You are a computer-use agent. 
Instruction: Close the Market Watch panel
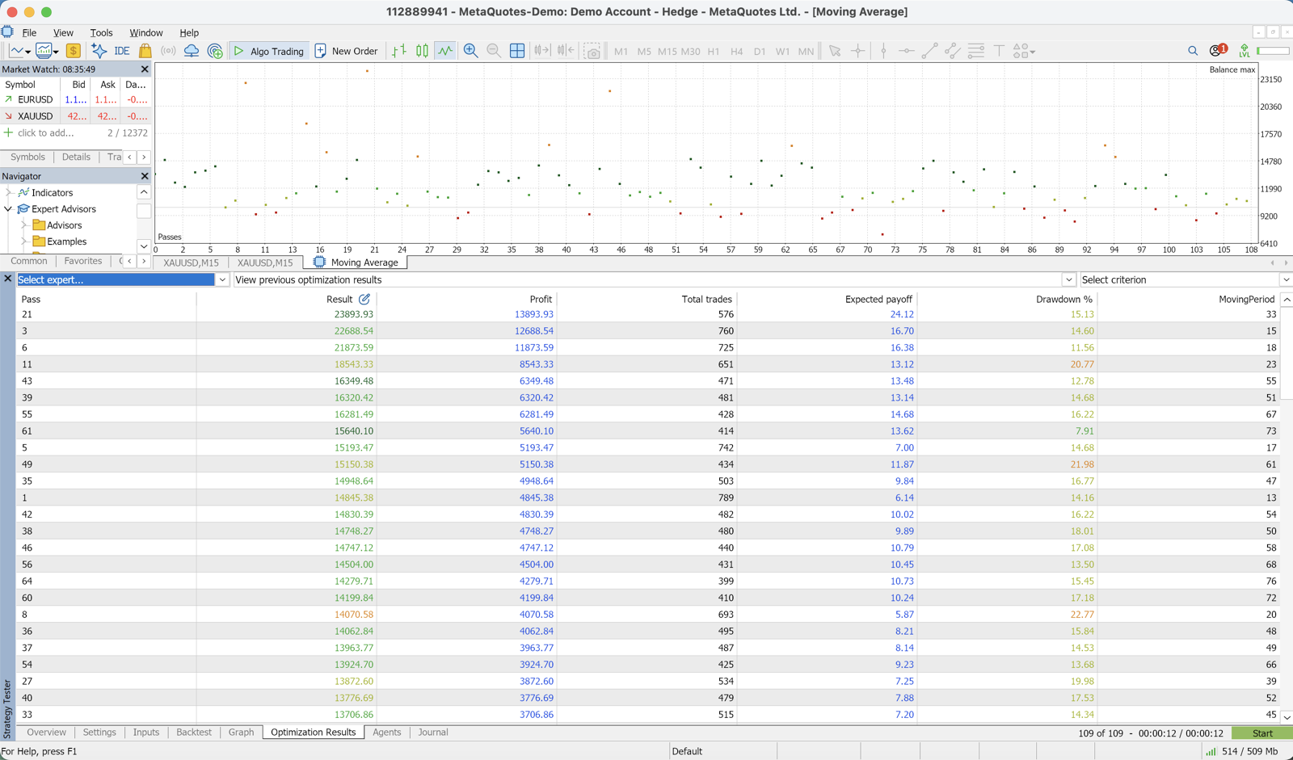click(x=145, y=69)
